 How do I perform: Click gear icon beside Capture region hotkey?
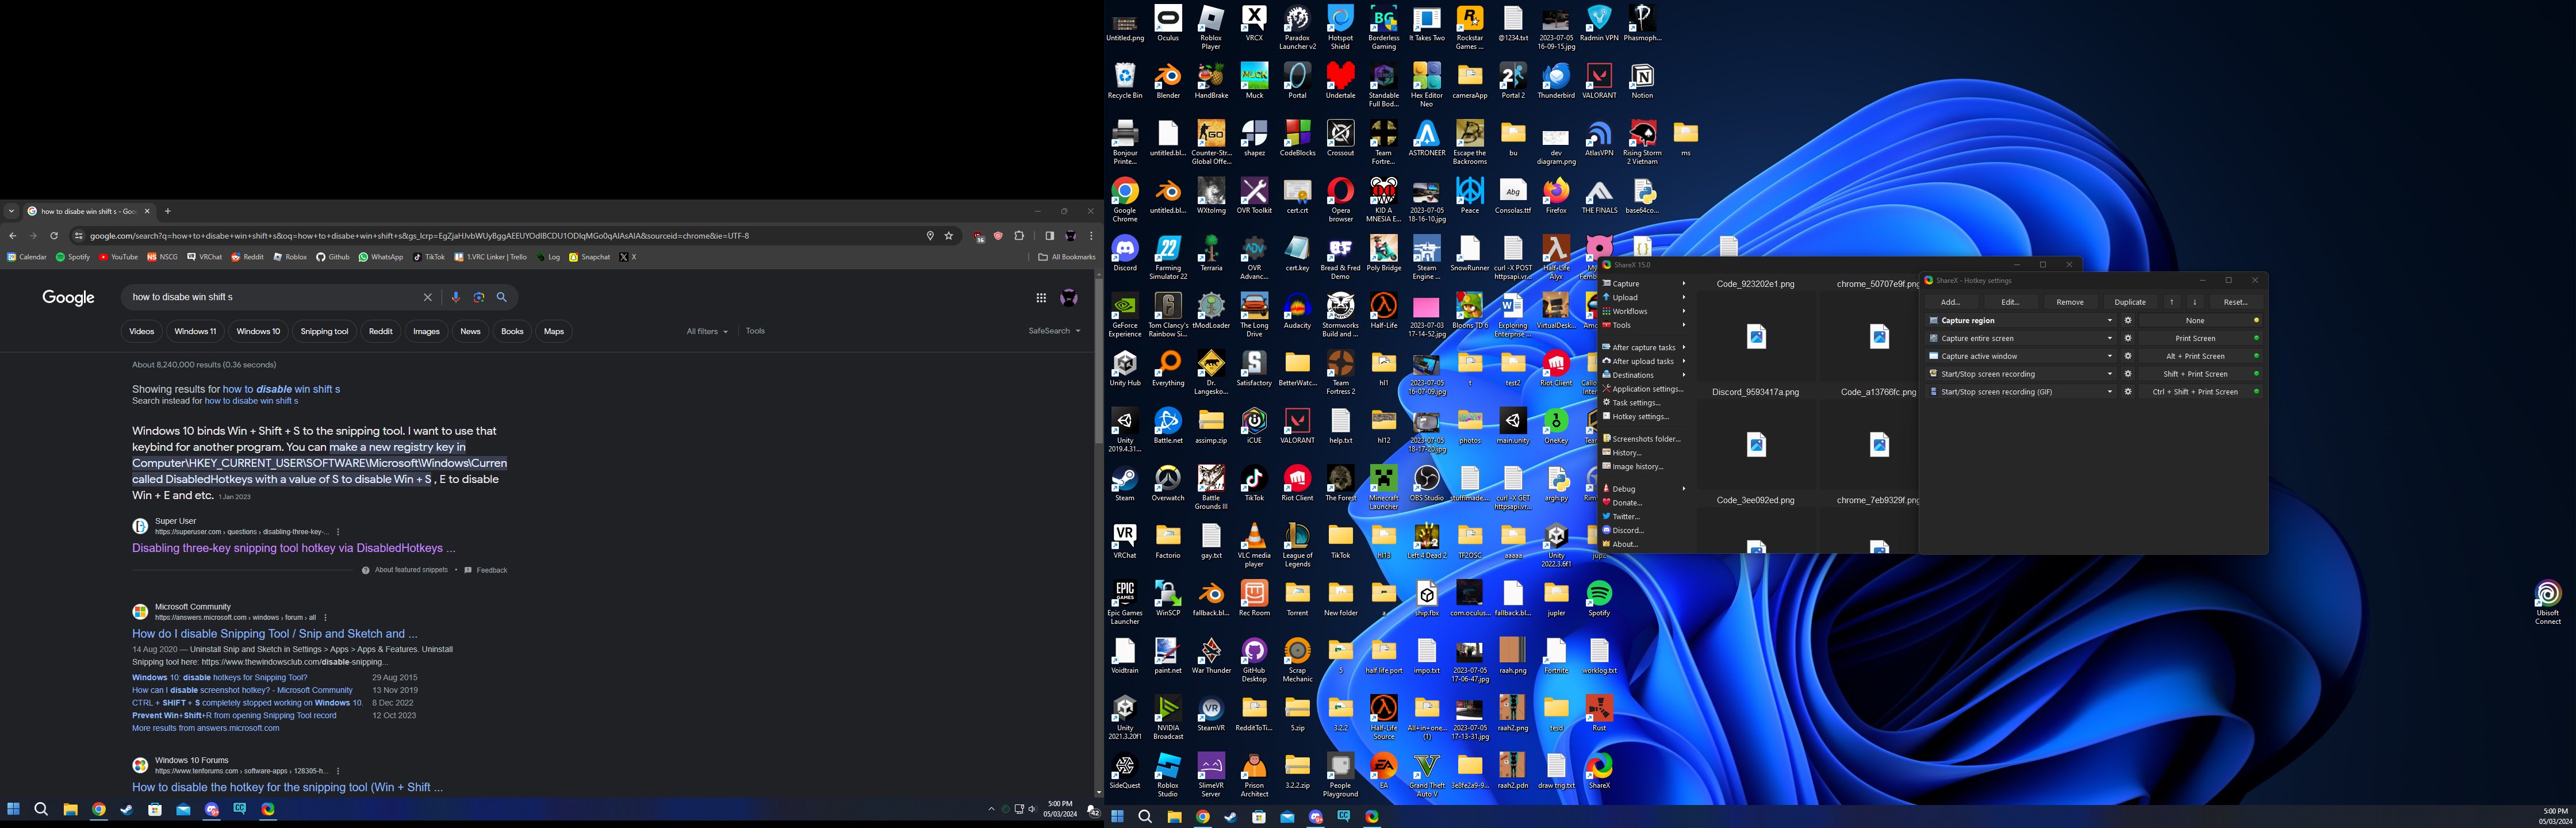(2128, 321)
